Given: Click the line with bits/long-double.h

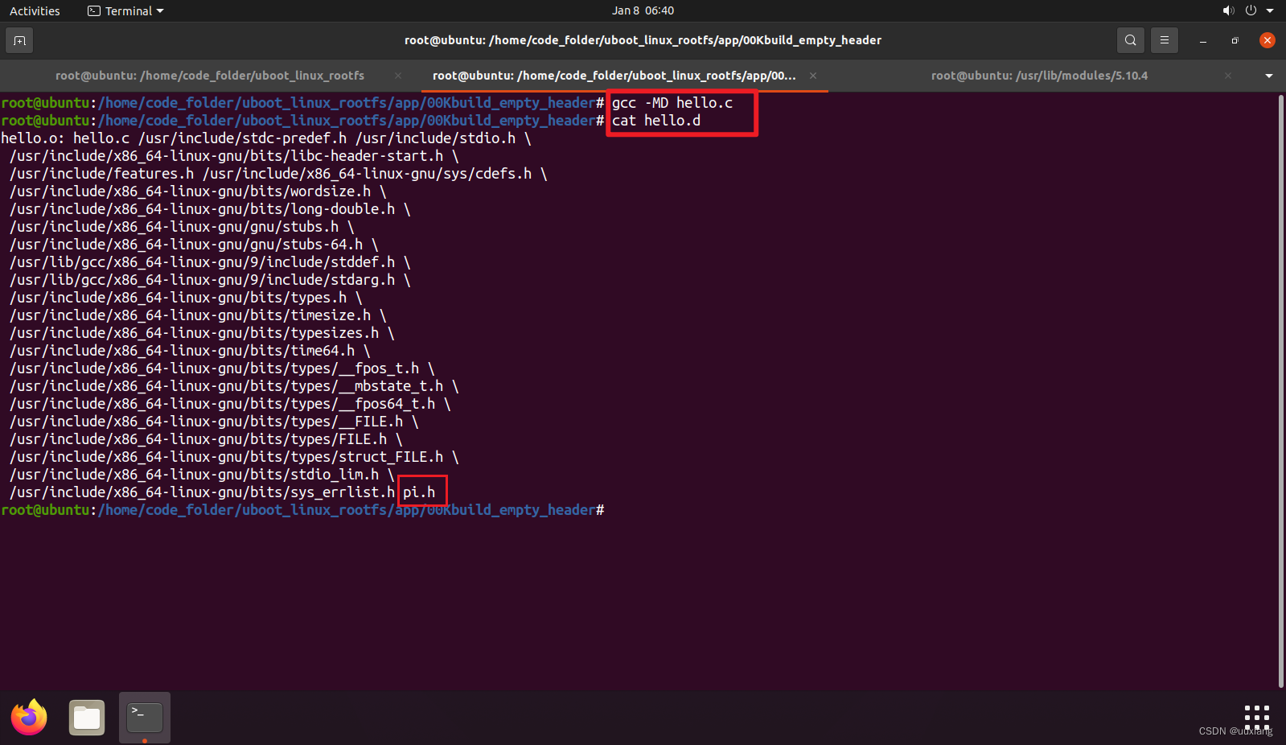Looking at the screenshot, I should click(x=210, y=209).
